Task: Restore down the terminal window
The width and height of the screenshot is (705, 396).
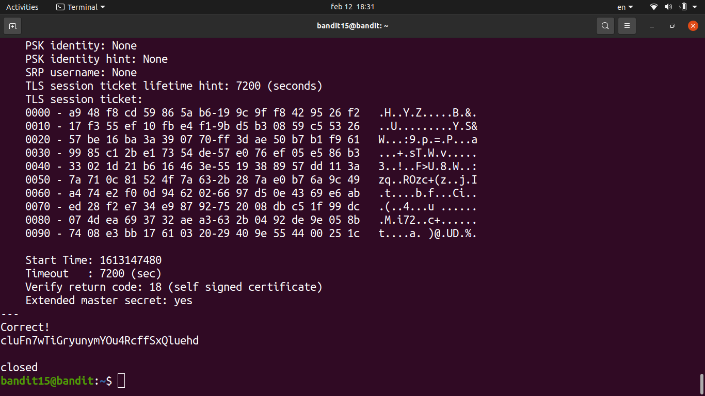Action: point(672,26)
